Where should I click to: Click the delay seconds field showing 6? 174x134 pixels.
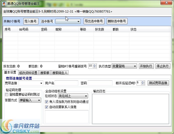point(139,83)
